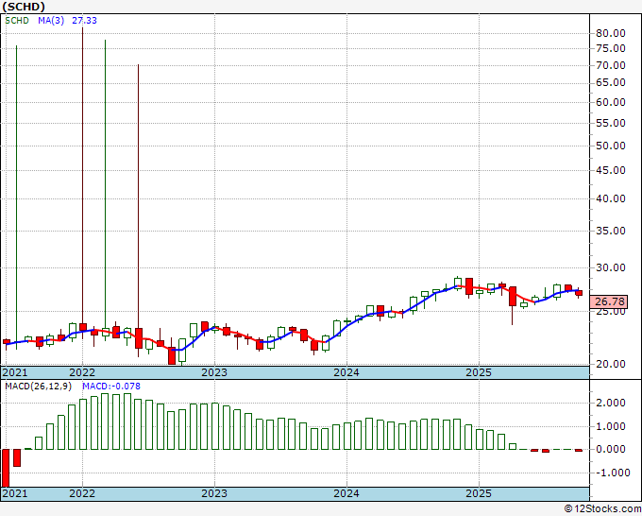The width and height of the screenshot is (642, 516).
Task: Click 2022 on the price chart time axis
Action: click(x=82, y=372)
